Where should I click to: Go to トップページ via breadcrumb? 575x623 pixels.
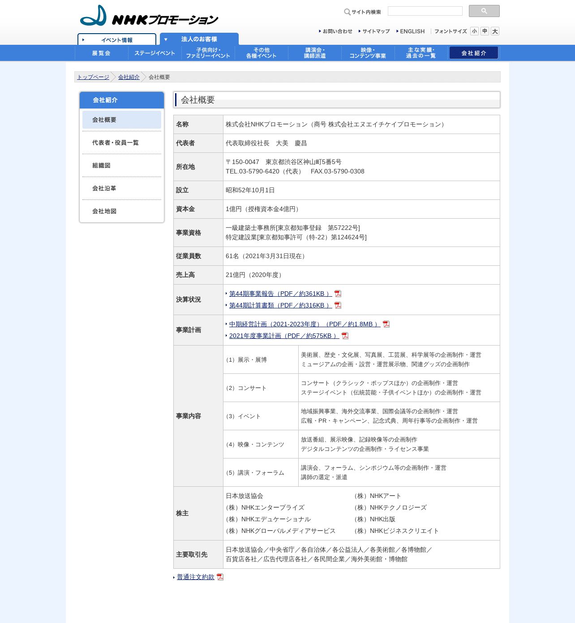click(93, 77)
